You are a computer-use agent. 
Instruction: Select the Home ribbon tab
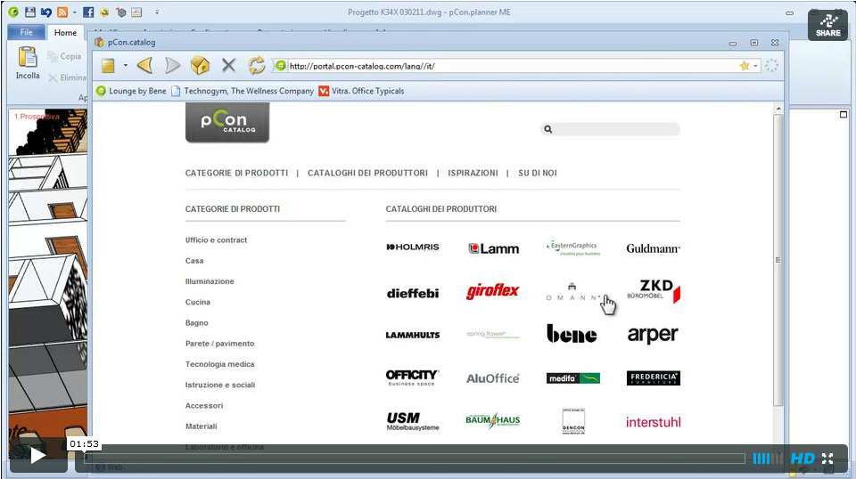pyautogui.click(x=65, y=33)
